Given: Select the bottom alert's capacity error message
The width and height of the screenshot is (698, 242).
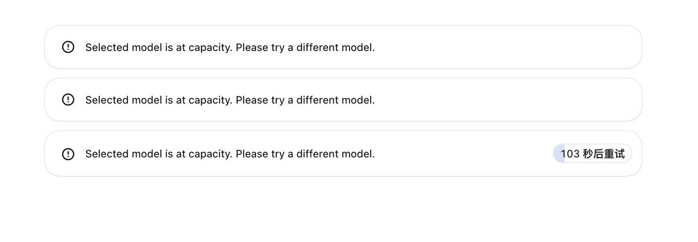Looking at the screenshot, I should click(x=230, y=154).
